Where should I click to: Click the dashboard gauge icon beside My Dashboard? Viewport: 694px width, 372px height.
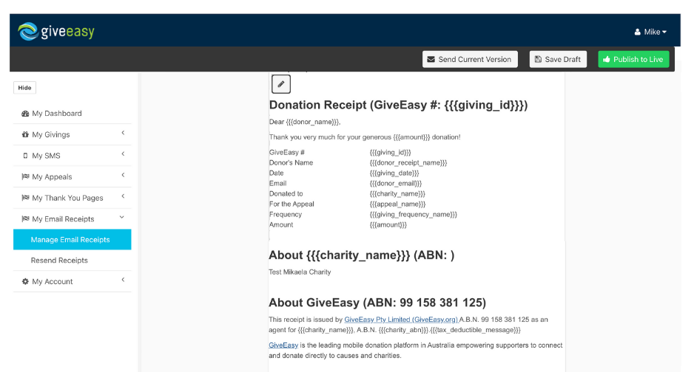(25, 114)
